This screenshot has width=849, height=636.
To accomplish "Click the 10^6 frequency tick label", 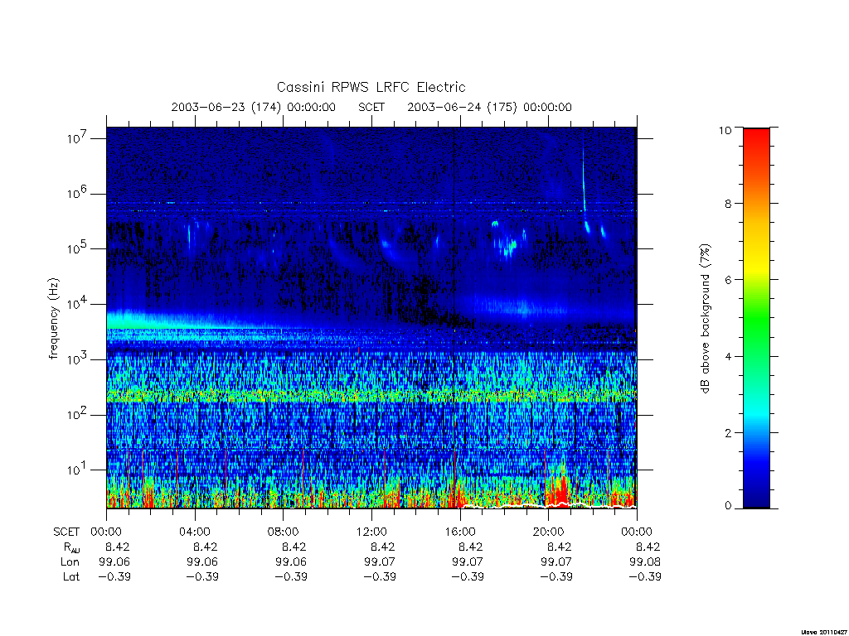I will [78, 193].
